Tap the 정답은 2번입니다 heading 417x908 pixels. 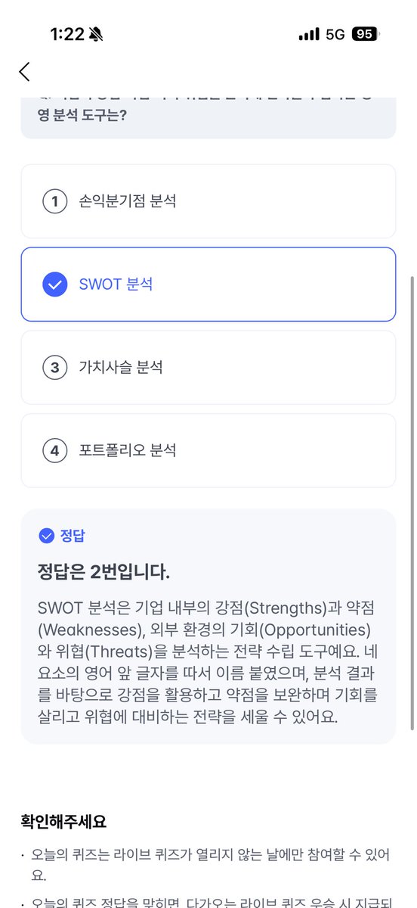pyautogui.click(x=104, y=571)
